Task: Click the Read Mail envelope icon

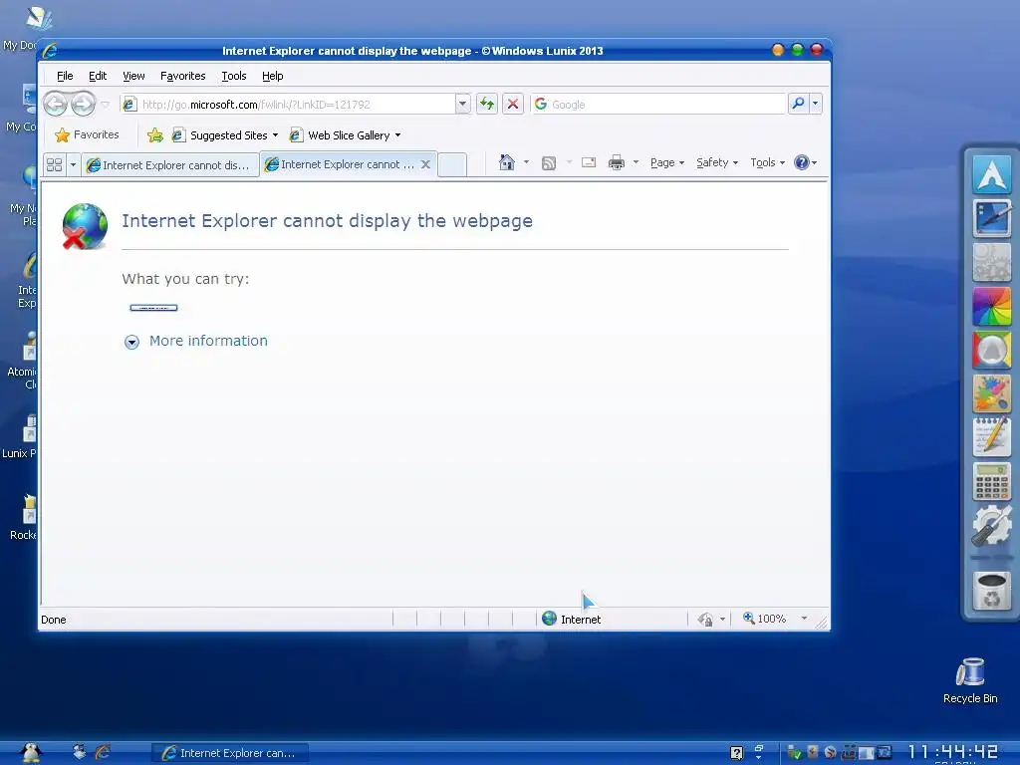Action: 589,162
